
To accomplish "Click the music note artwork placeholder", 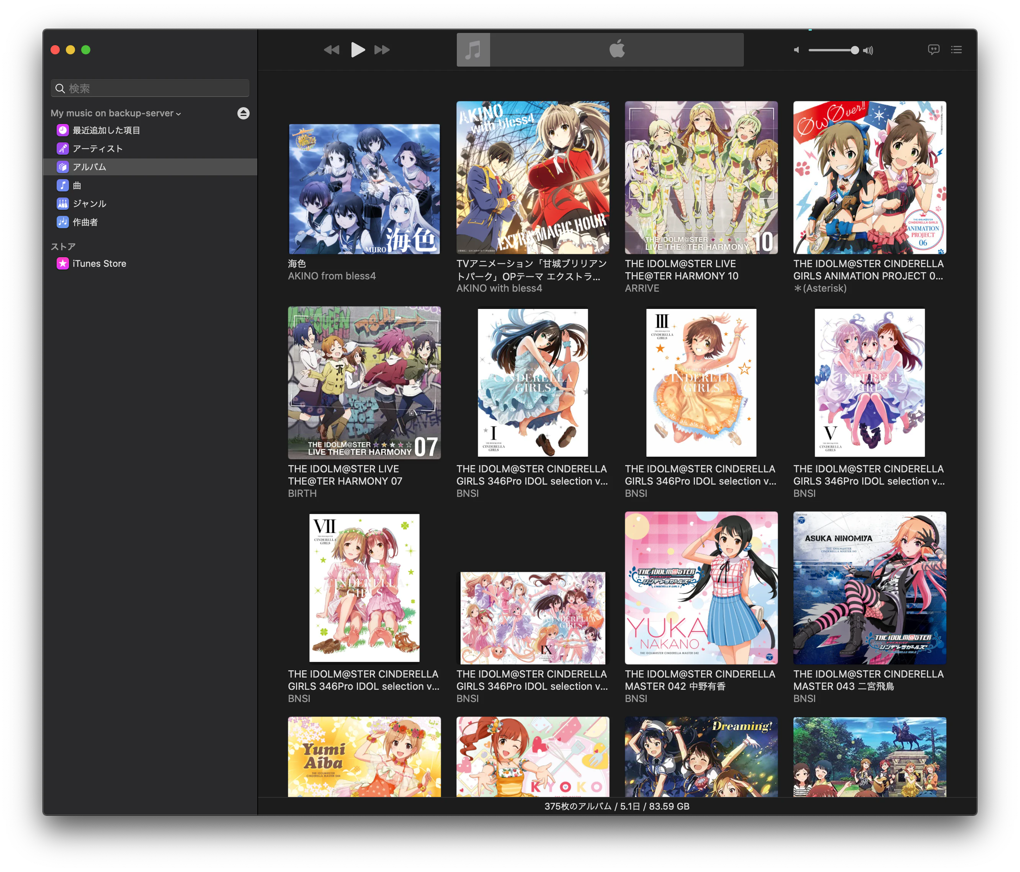I will [x=473, y=50].
